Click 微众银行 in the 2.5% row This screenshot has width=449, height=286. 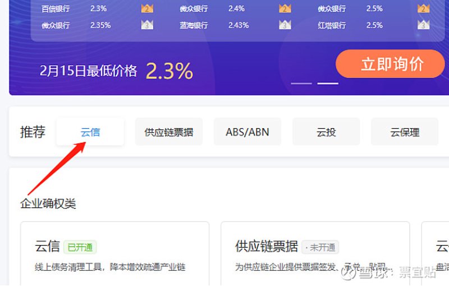point(332,9)
